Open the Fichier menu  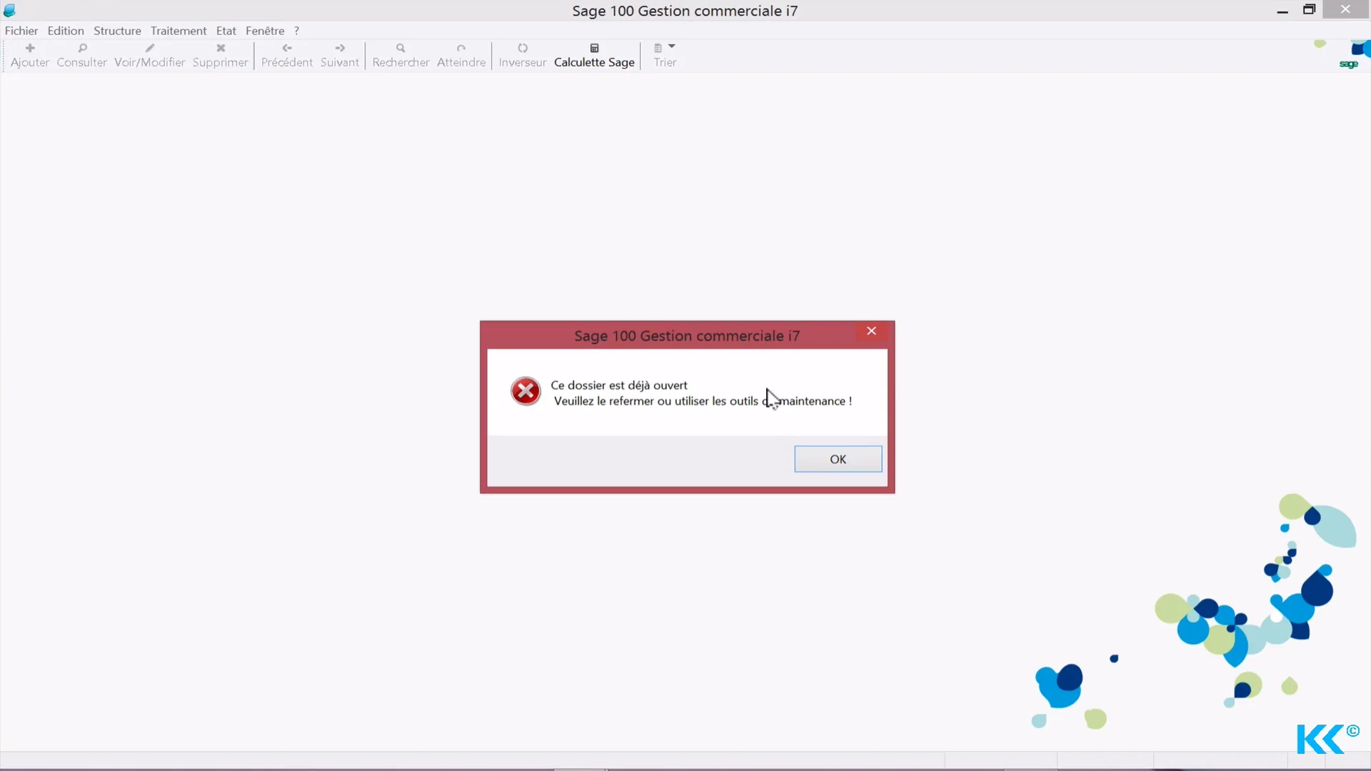[21, 31]
